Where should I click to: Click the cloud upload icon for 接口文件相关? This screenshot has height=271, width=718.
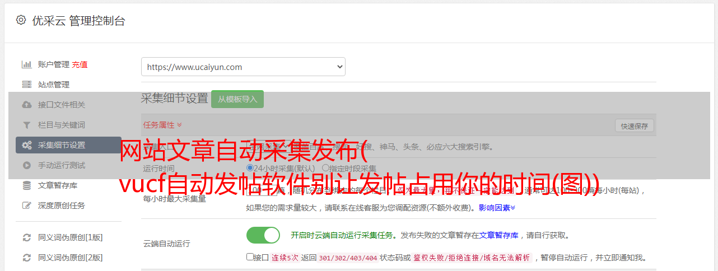click(x=26, y=105)
